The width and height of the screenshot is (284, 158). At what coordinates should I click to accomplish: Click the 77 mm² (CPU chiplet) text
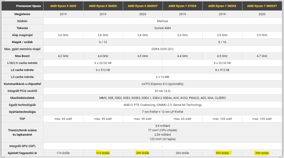point(163,130)
